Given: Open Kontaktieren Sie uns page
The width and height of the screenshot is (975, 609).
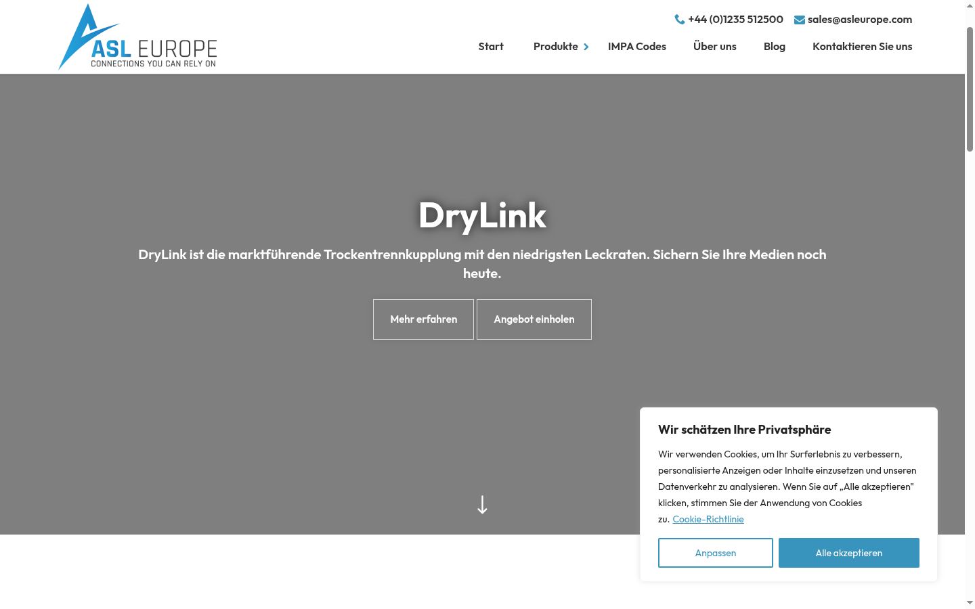Looking at the screenshot, I should click(x=863, y=47).
